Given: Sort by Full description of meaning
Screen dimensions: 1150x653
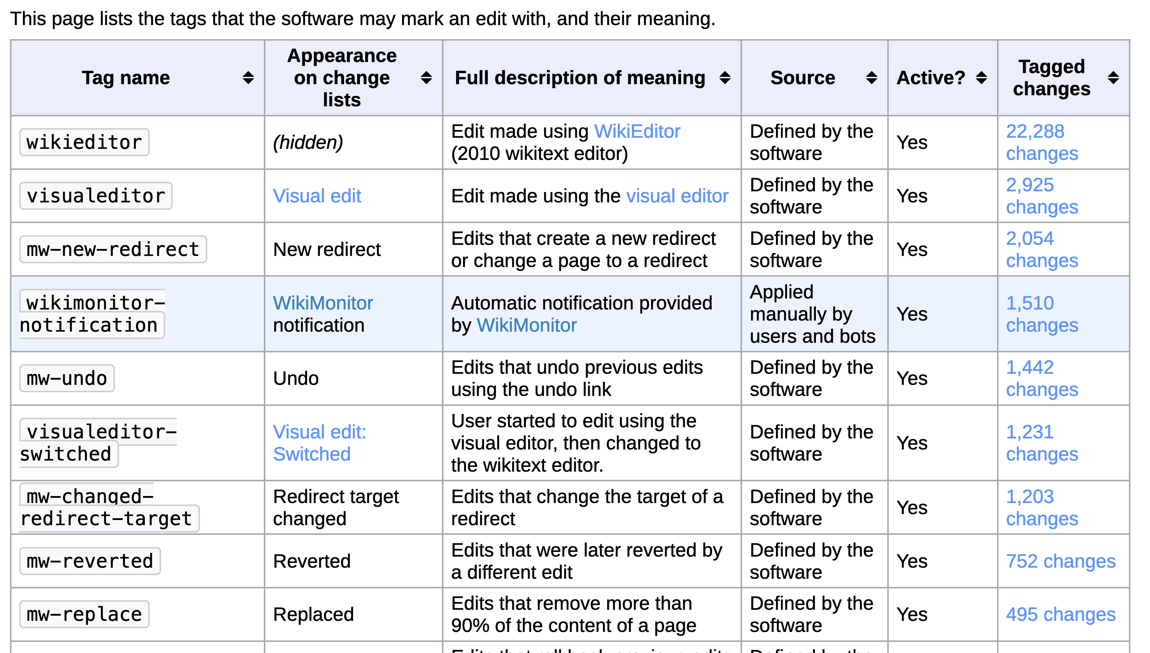Looking at the screenshot, I should point(724,78).
